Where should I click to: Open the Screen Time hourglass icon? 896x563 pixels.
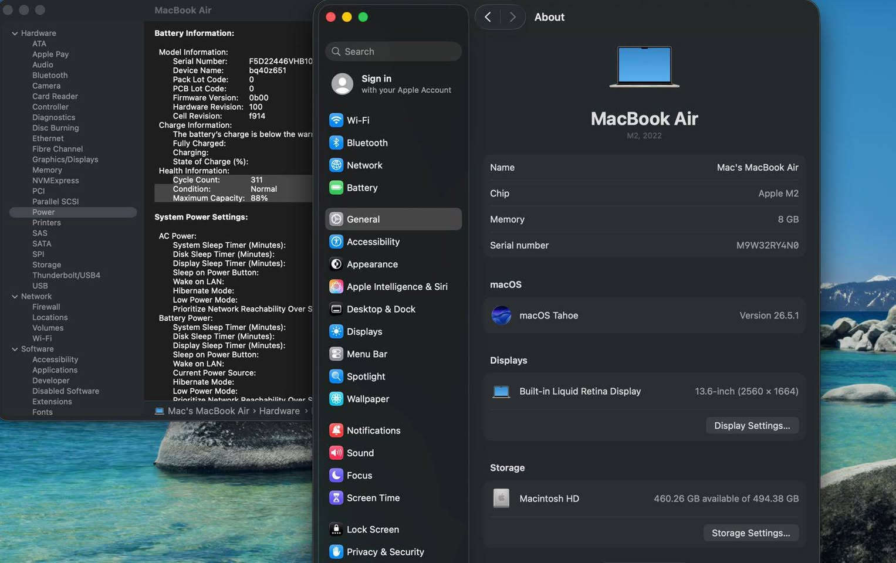click(x=336, y=498)
